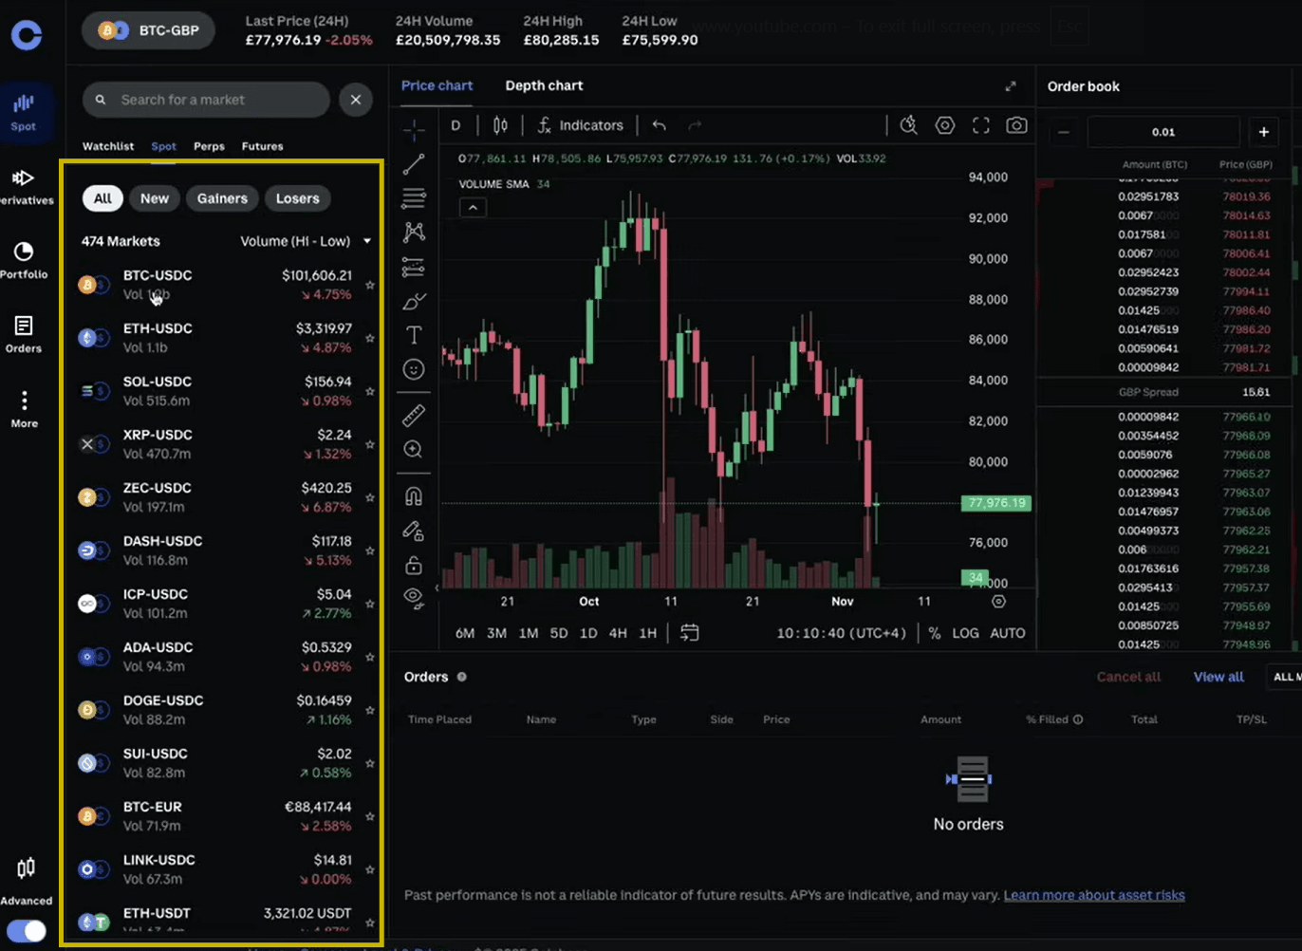Collapse the indicator legend chevron

pyautogui.click(x=473, y=207)
